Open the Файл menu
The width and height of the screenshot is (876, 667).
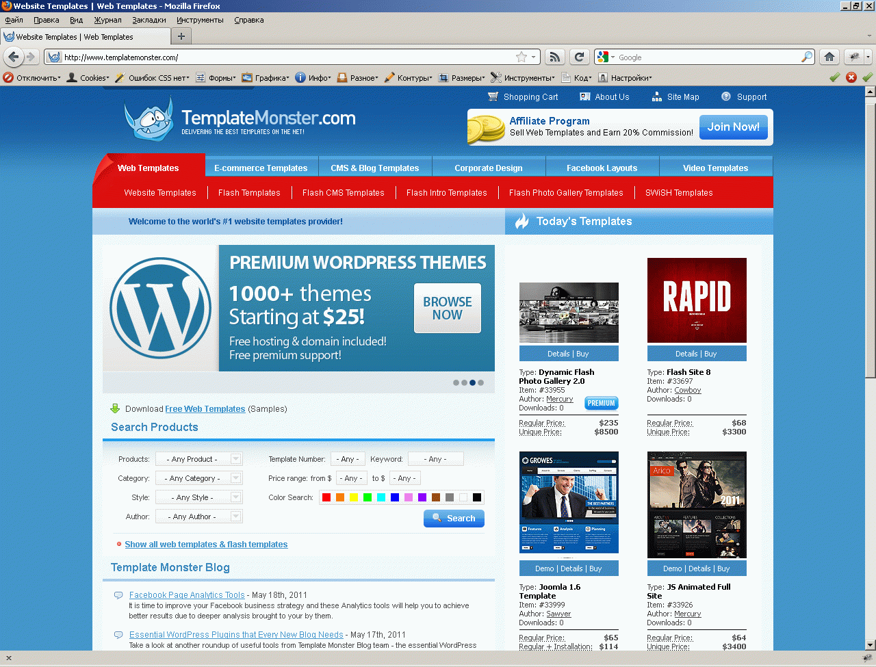pyautogui.click(x=14, y=20)
